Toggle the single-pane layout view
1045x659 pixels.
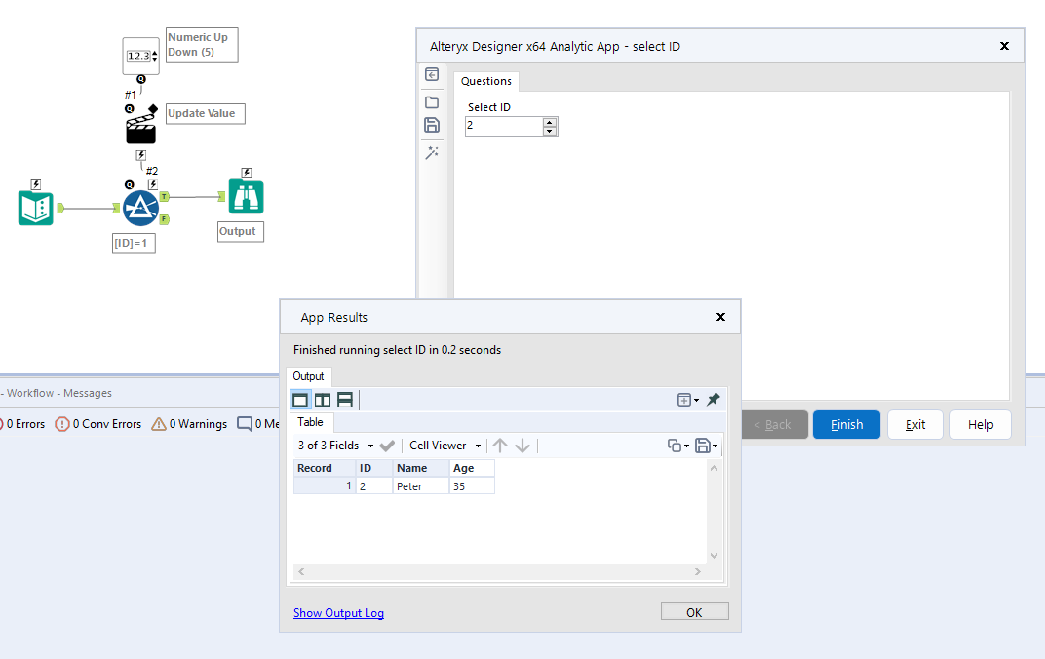pos(300,399)
